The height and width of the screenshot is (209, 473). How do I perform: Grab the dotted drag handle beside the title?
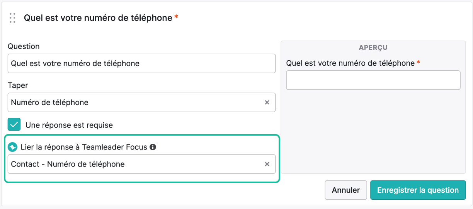click(12, 18)
